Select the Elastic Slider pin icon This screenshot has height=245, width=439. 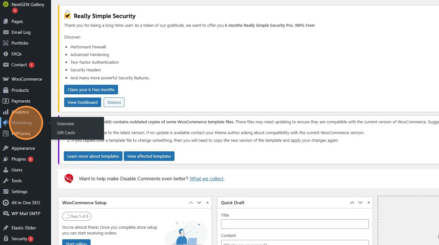tap(5, 228)
